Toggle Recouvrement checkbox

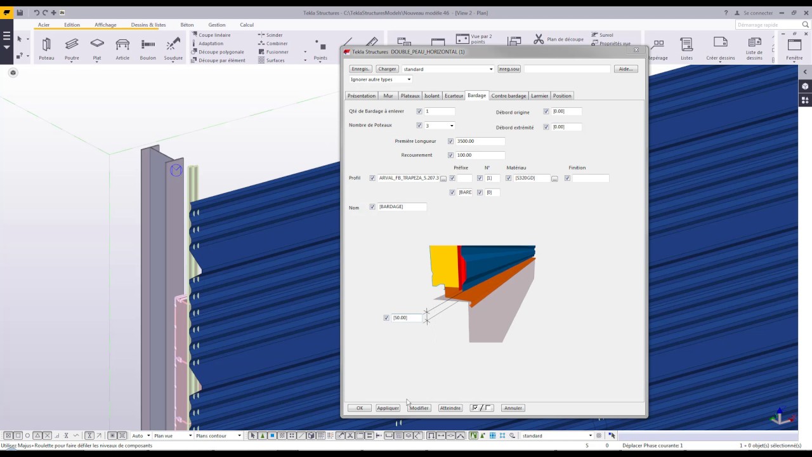(x=451, y=155)
